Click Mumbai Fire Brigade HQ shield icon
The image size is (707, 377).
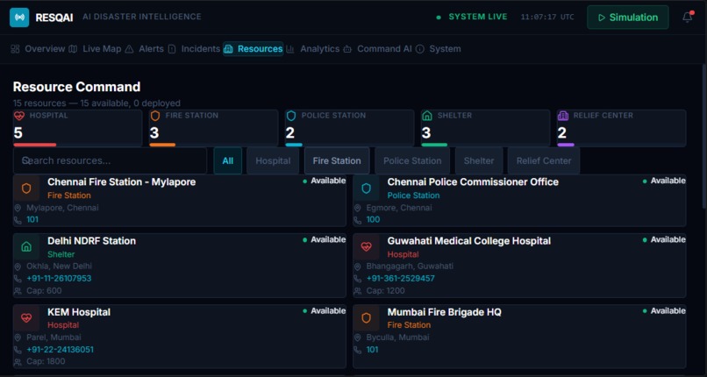coord(366,318)
